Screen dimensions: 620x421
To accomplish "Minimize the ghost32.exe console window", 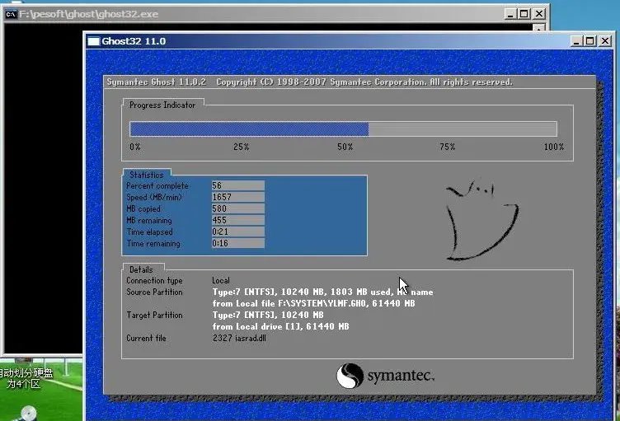I will coord(510,14).
